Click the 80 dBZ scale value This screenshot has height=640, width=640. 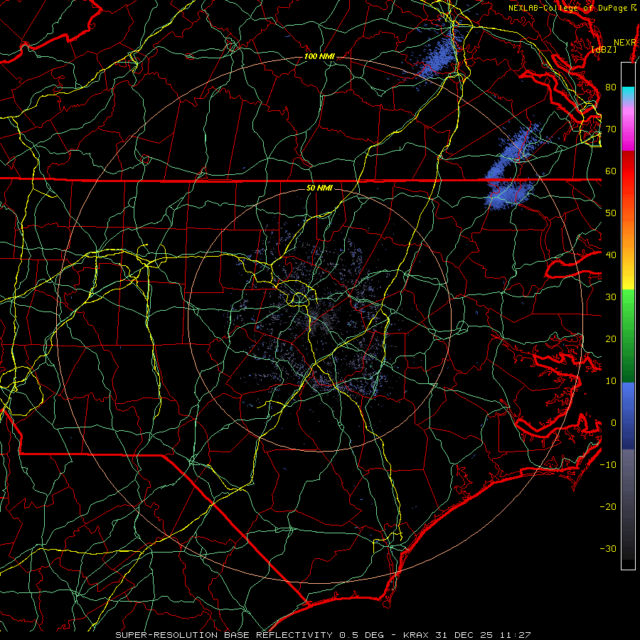coord(611,87)
